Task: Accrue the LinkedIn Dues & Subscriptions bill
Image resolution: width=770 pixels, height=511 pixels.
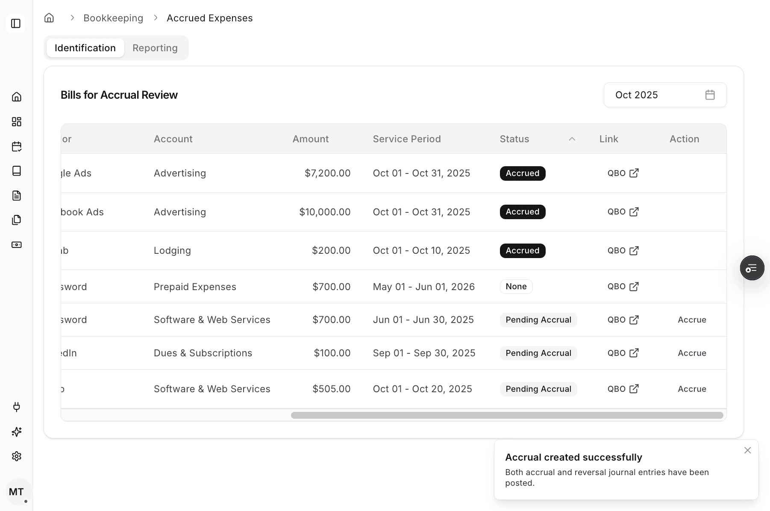Action: 691,353
